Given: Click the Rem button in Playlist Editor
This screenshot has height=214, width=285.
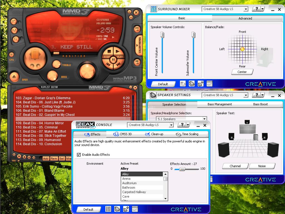Looking at the screenshot, I should point(54,159).
